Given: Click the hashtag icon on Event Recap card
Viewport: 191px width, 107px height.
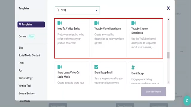Looking at the screenshot, I should pos(133,67).
